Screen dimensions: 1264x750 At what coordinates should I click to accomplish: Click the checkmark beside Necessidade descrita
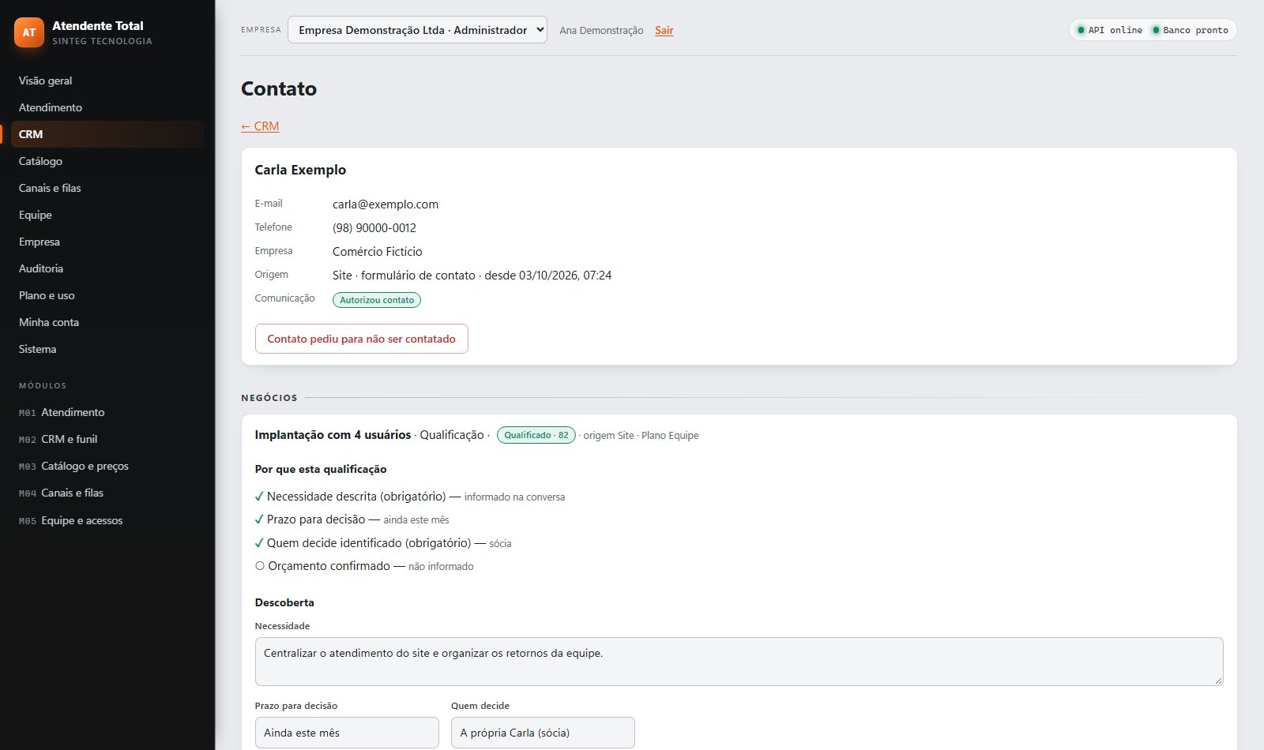[x=259, y=497]
